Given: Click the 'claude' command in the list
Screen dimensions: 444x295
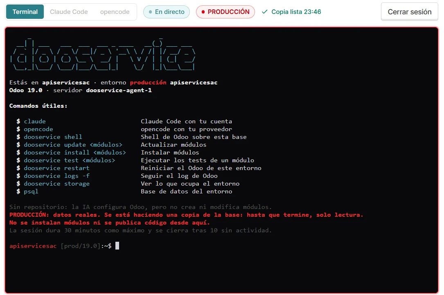Looking at the screenshot, I should click(34, 121).
